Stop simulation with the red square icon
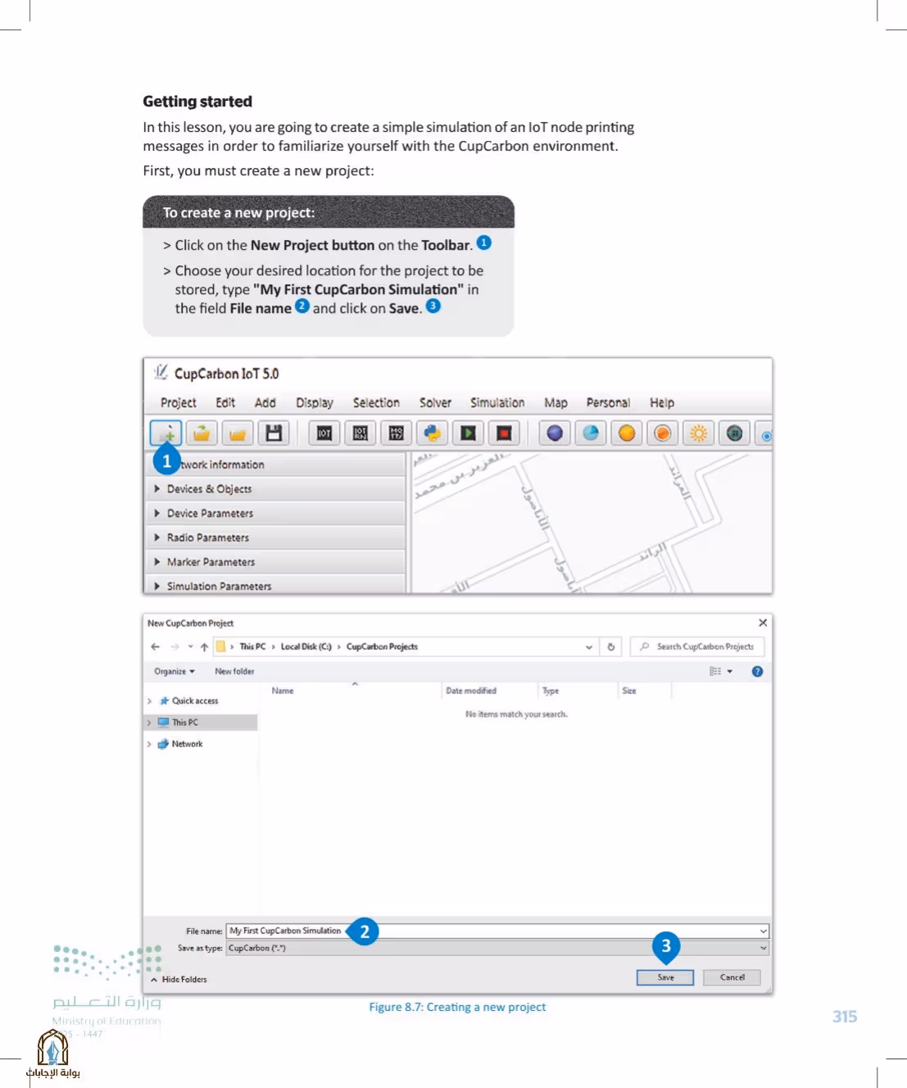The height and width of the screenshot is (1088, 907). tap(505, 433)
